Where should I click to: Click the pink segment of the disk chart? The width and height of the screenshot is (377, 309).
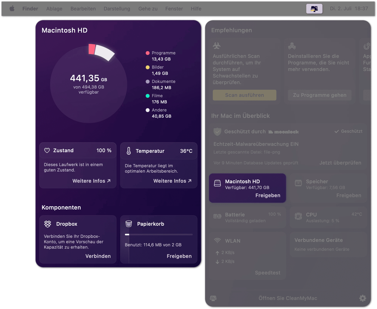click(92, 49)
